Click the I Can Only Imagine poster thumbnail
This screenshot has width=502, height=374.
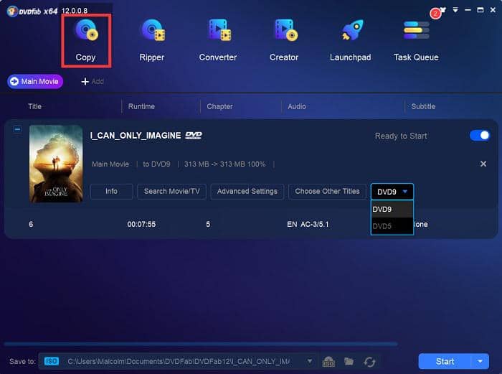tap(56, 164)
